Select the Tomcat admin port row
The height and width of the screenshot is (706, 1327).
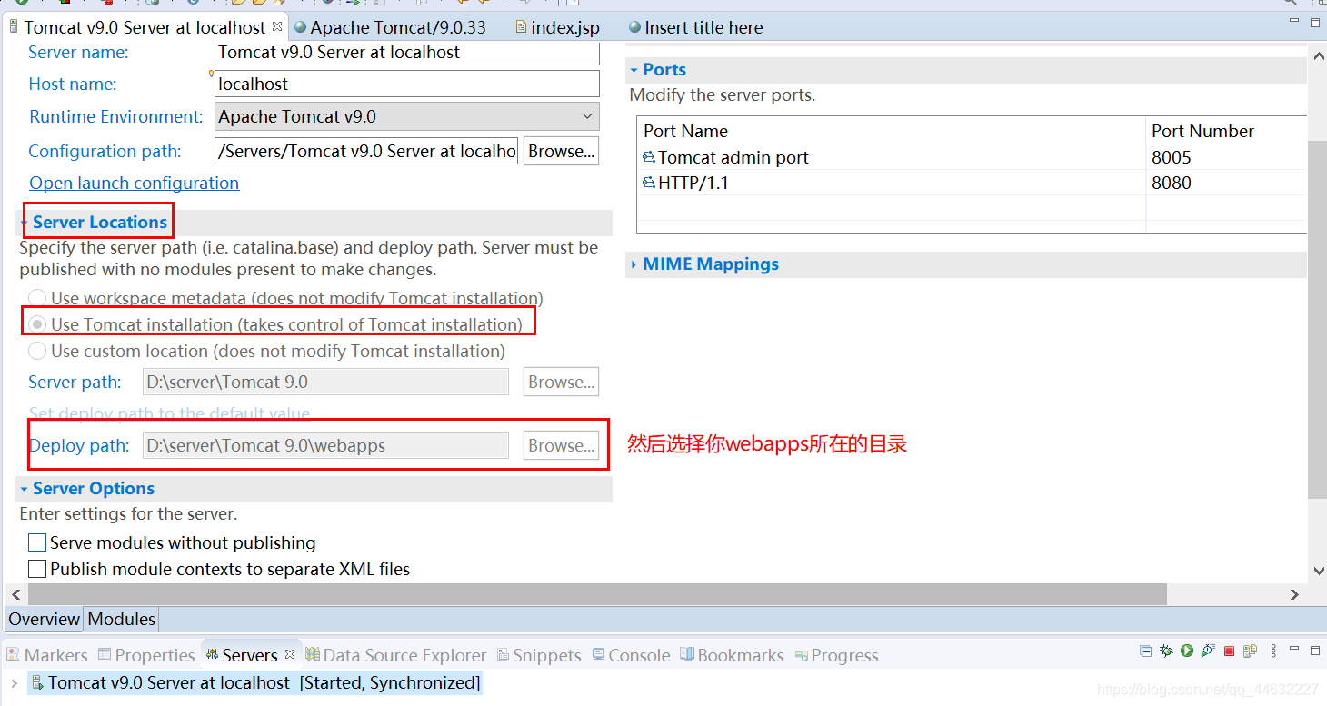click(973, 157)
